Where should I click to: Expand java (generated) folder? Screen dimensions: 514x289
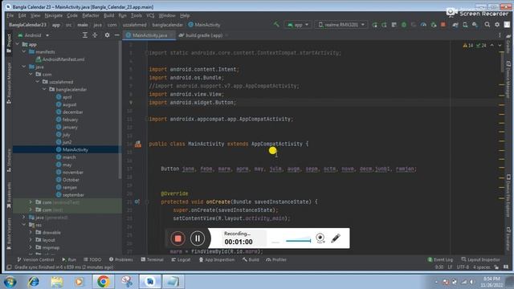(24, 218)
